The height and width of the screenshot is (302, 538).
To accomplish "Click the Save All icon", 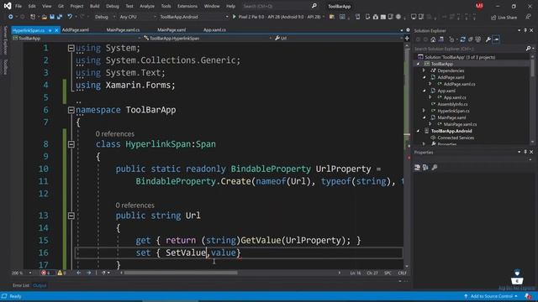I will tap(60, 17).
